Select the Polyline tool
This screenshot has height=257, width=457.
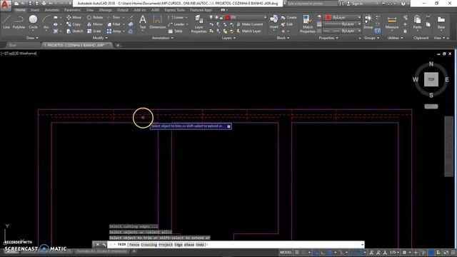click(19, 22)
